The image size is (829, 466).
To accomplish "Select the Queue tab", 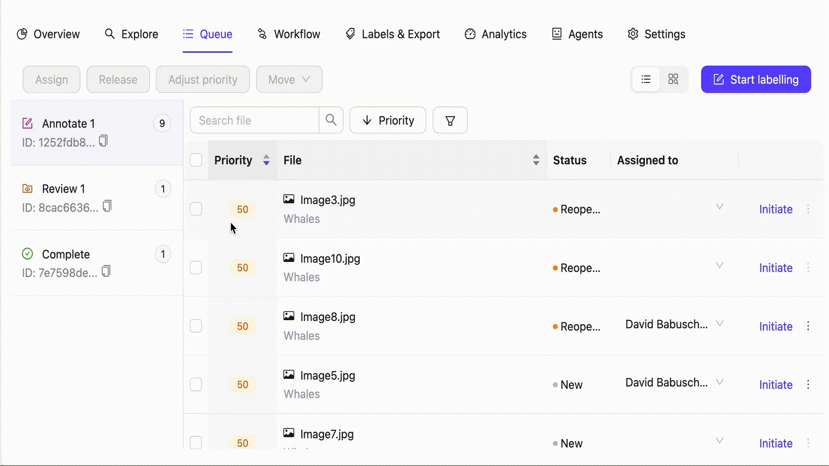I will [x=207, y=34].
